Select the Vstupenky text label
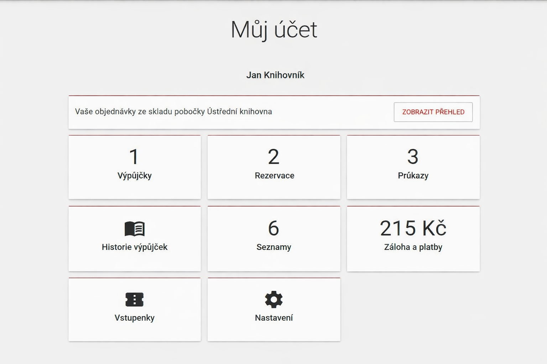Image resolution: width=547 pixels, height=364 pixels. pyautogui.click(x=134, y=318)
